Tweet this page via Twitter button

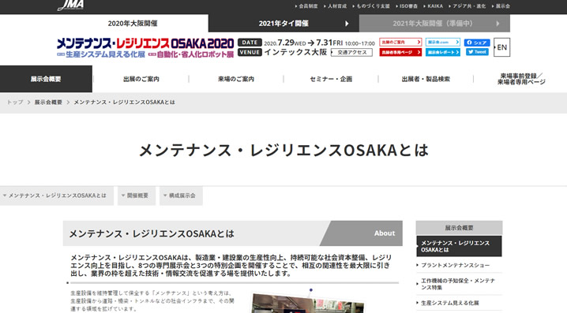pos(477,52)
